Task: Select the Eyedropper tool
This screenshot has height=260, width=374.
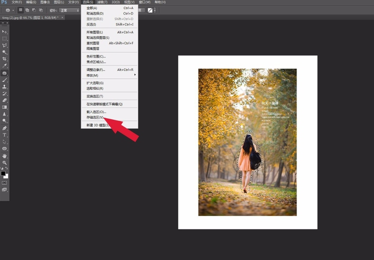Action: pyautogui.click(x=4, y=66)
